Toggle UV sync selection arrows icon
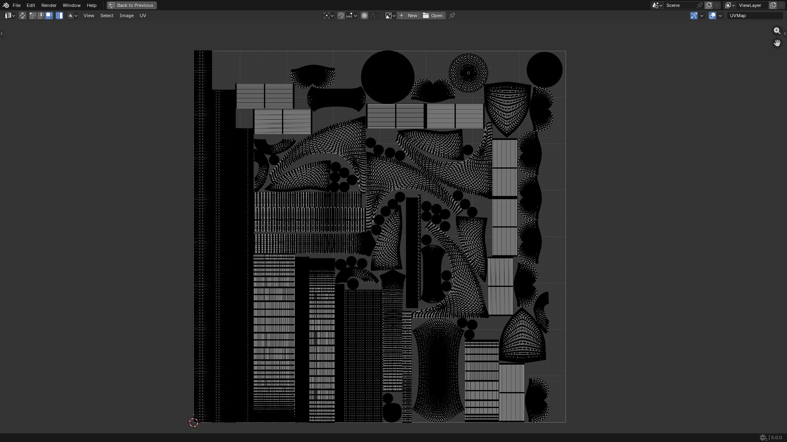The image size is (787, 442). pos(23,16)
